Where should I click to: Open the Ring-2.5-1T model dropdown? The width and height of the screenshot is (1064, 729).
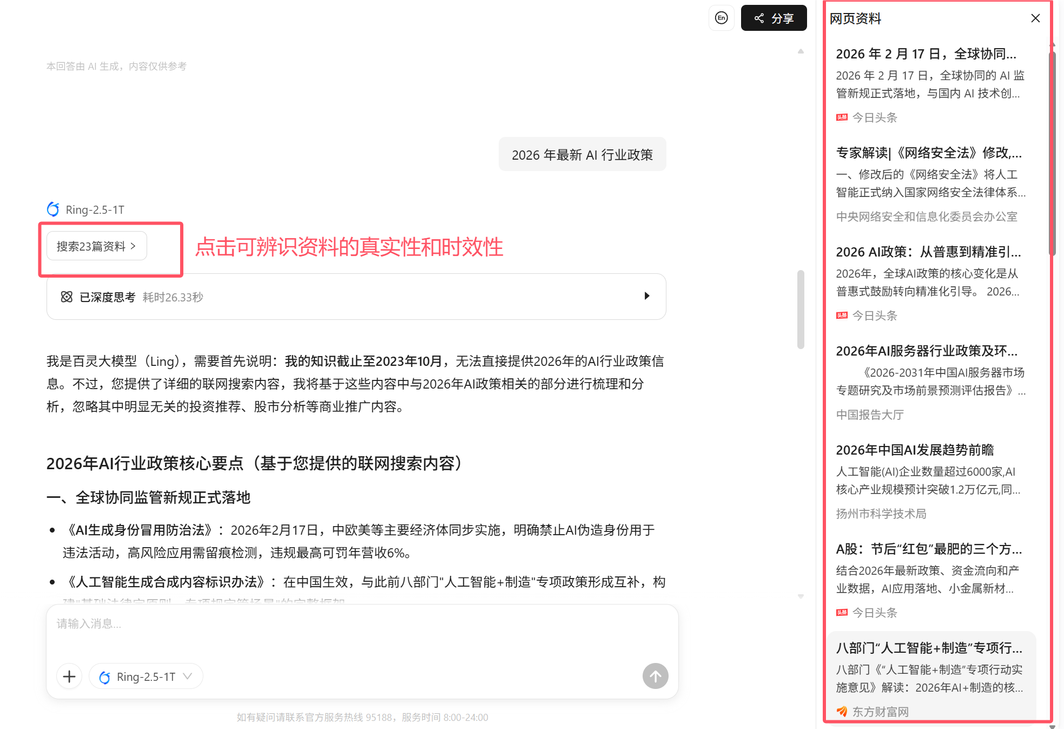click(146, 677)
